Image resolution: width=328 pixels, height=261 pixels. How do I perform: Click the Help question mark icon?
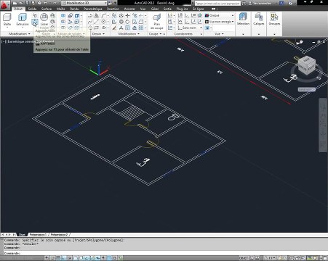[x=291, y=3]
